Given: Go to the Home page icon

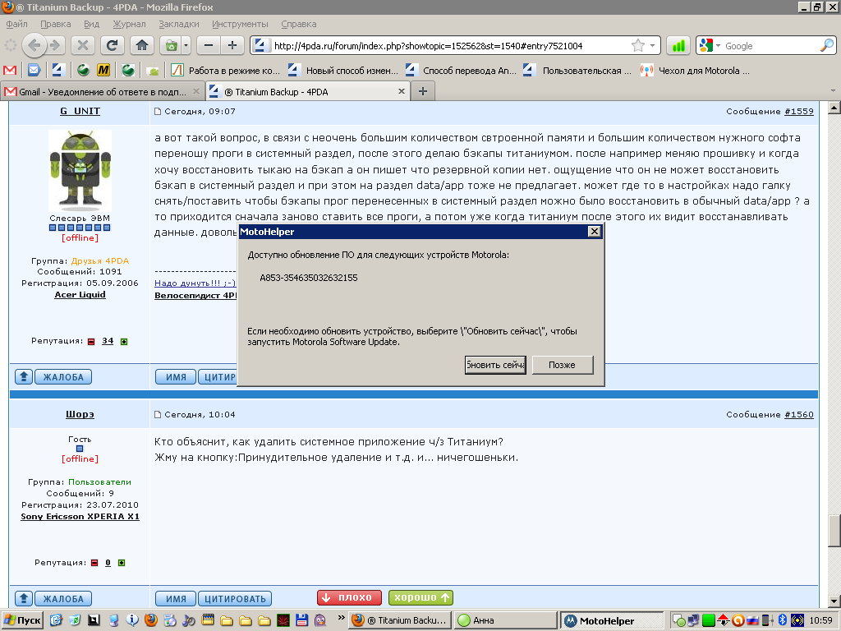Looking at the screenshot, I should (142, 46).
